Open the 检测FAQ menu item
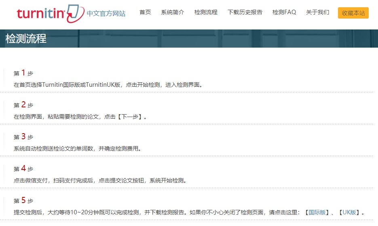The image size is (378, 226). pos(284,12)
